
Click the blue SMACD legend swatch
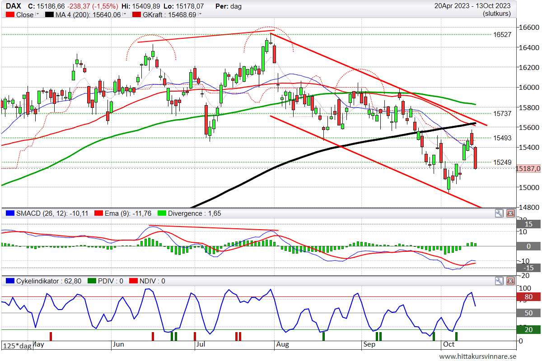click(x=10, y=213)
